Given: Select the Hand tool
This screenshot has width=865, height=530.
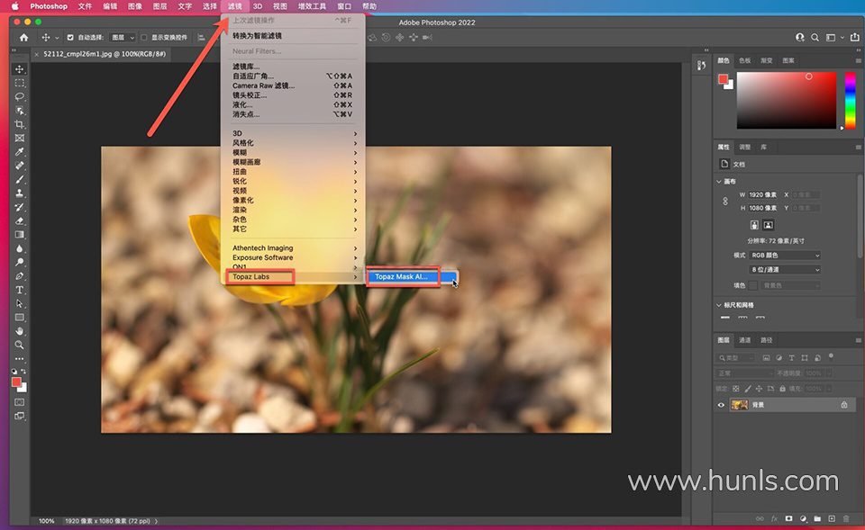Looking at the screenshot, I should (x=19, y=331).
